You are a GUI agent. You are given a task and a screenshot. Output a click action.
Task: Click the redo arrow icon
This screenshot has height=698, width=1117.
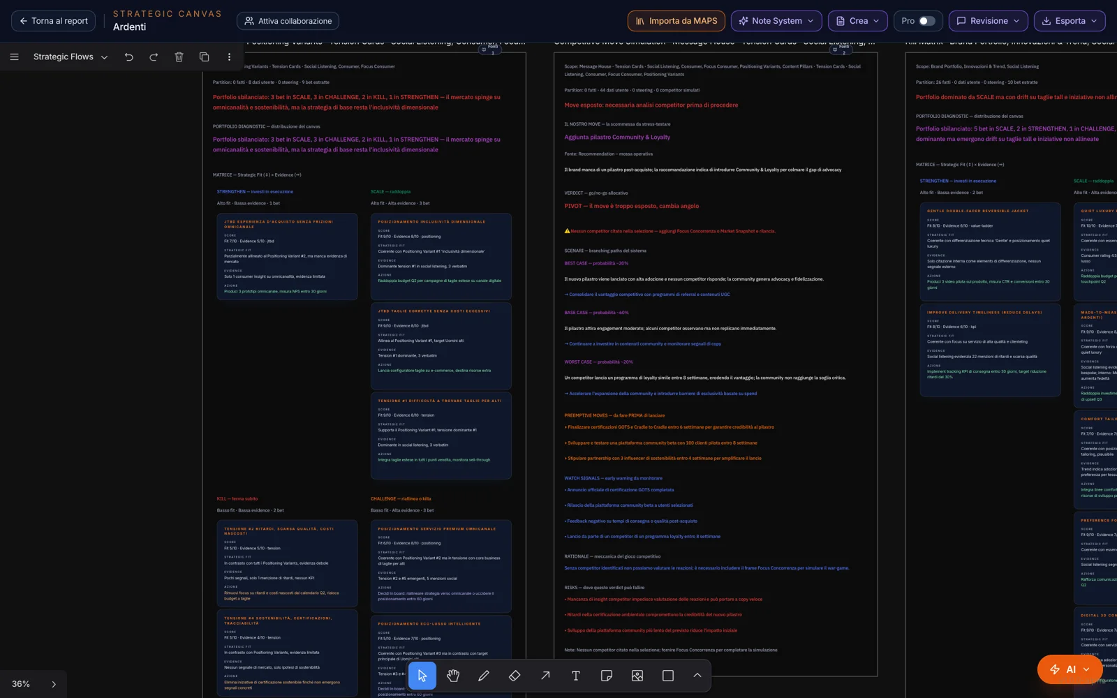point(154,57)
